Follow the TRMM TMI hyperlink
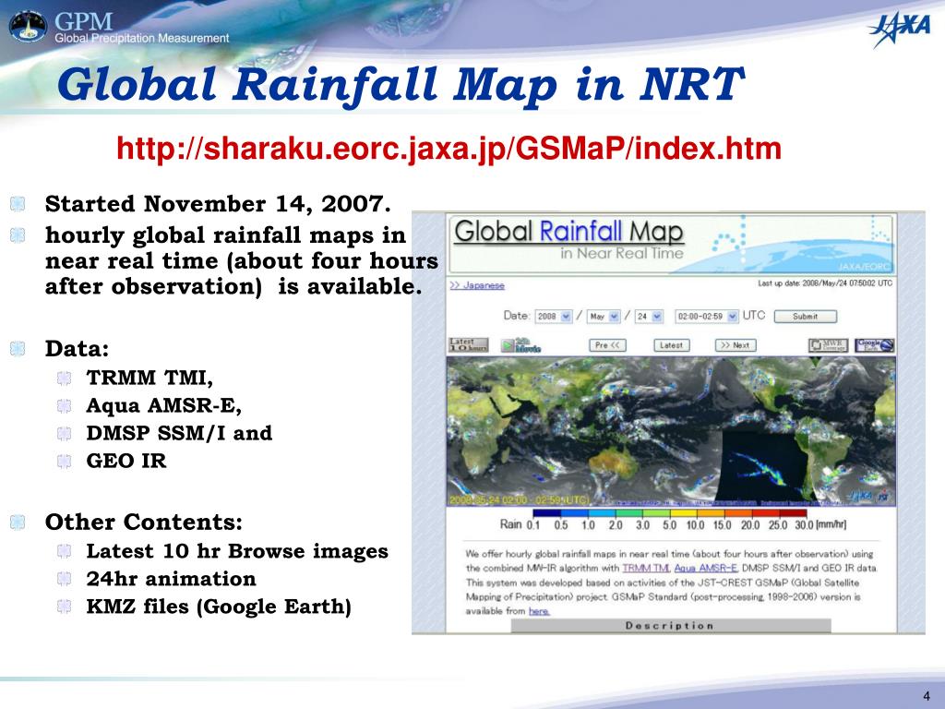This screenshot has width=945, height=709. click(x=645, y=568)
